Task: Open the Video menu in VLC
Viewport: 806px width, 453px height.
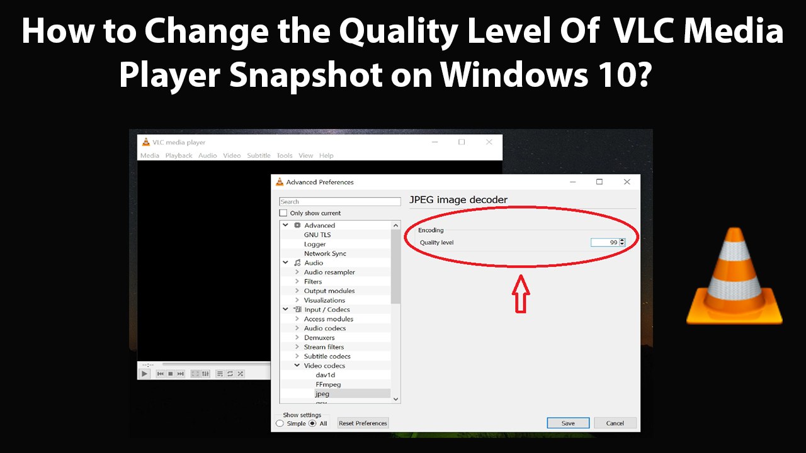Action: (232, 155)
